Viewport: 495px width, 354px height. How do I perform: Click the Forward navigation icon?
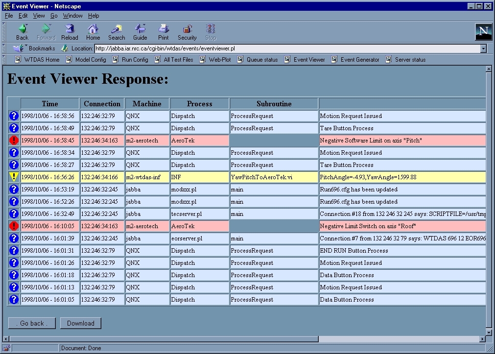(x=46, y=32)
